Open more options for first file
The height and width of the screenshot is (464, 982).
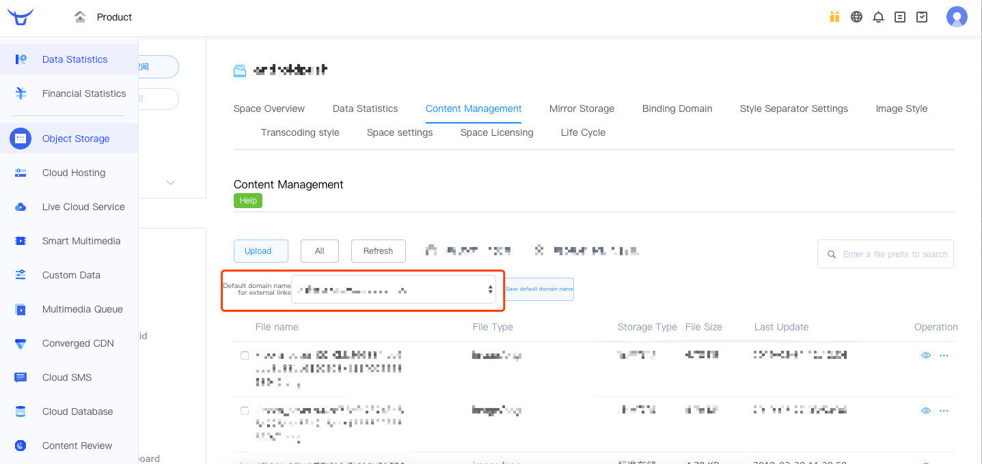coord(944,356)
